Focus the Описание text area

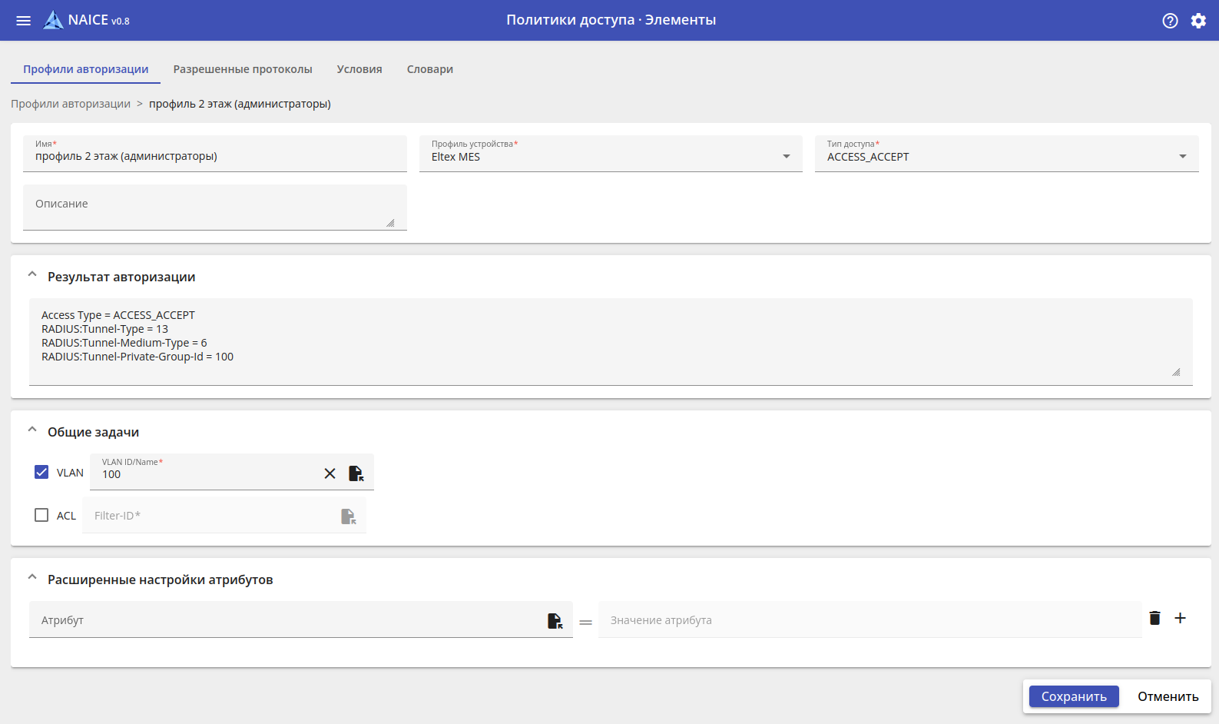point(215,208)
